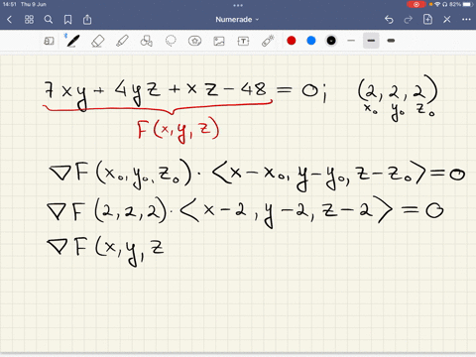Open the search magnifier

(x=49, y=20)
